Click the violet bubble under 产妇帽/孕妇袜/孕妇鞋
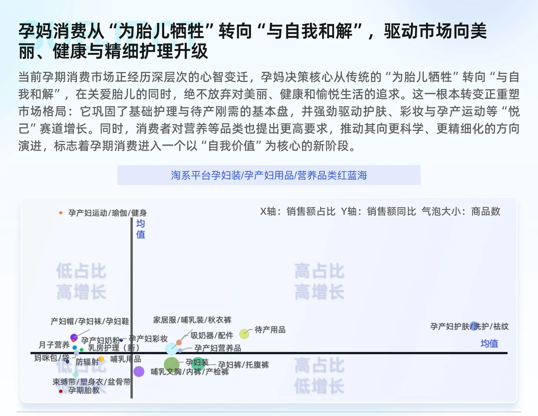This screenshot has height=416, width=538. click(74, 337)
